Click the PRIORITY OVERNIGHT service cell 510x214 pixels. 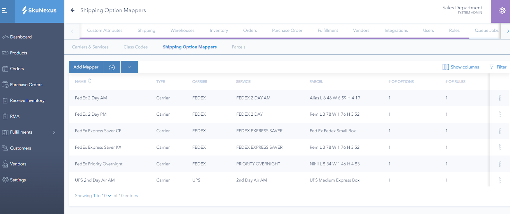(x=258, y=164)
